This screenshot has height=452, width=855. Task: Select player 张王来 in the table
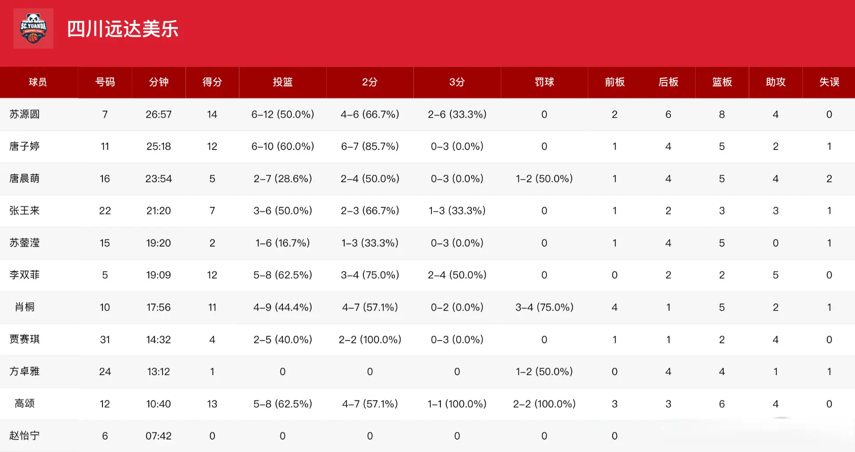point(25,211)
